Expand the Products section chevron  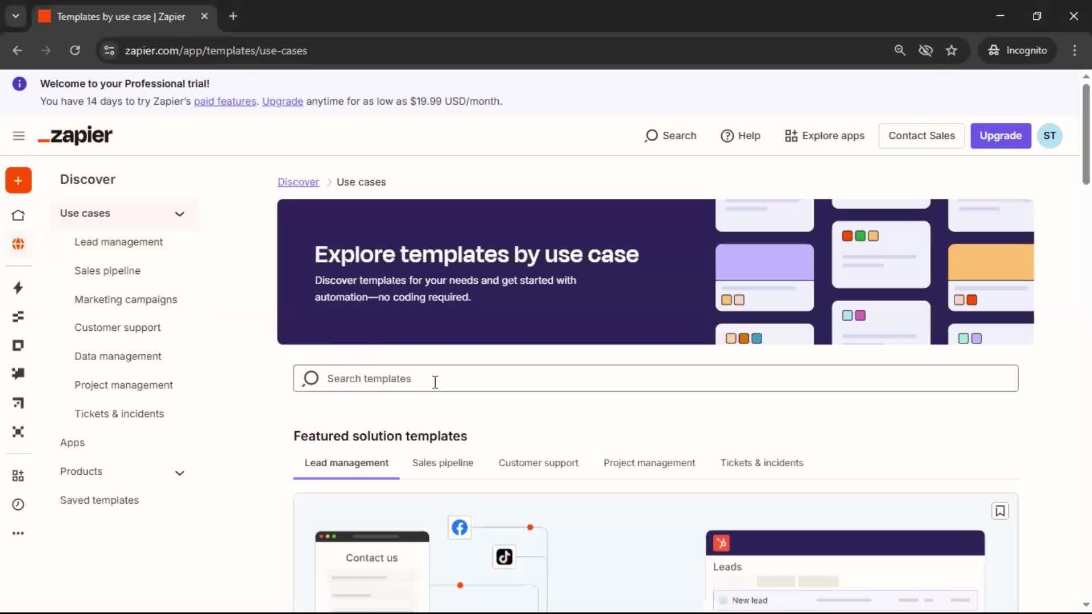click(180, 473)
